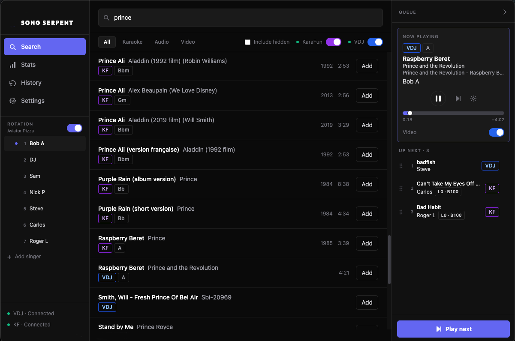
Task: Add Fresh Prince Of Bel Air
Action: [x=367, y=302]
